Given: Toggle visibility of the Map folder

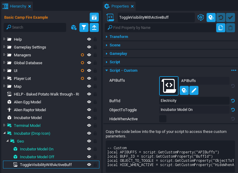Looking at the screenshot, I should (89, 86).
